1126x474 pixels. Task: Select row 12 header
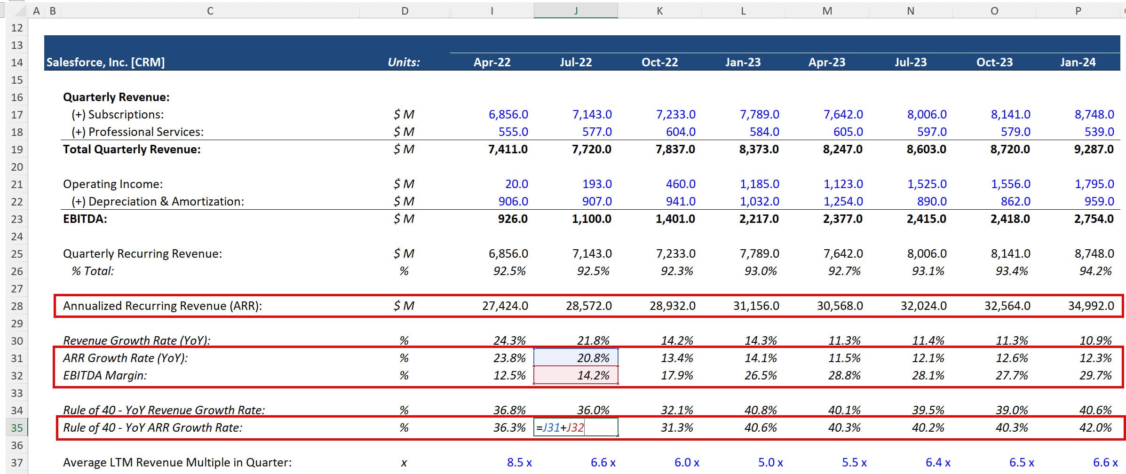tap(17, 28)
